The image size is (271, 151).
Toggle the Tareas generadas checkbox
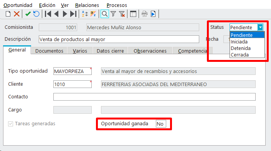click(x=10, y=124)
